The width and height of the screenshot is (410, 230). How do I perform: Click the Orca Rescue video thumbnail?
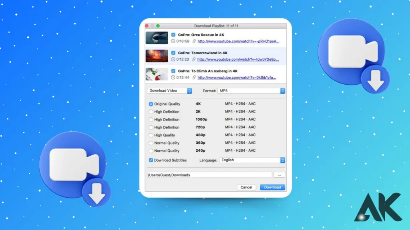pyautogui.click(x=157, y=38)
